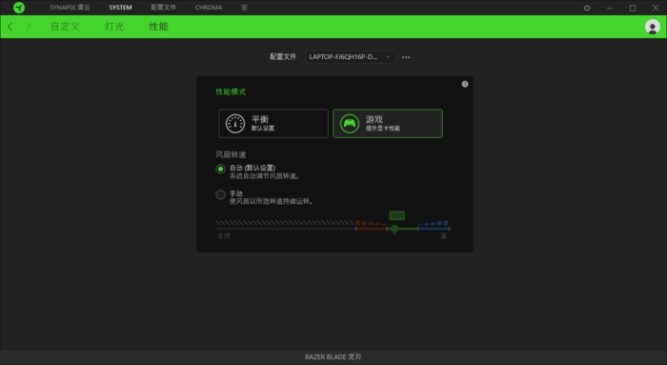
Task: Click the 风扇转速 label
Action: tap(231, 154)
